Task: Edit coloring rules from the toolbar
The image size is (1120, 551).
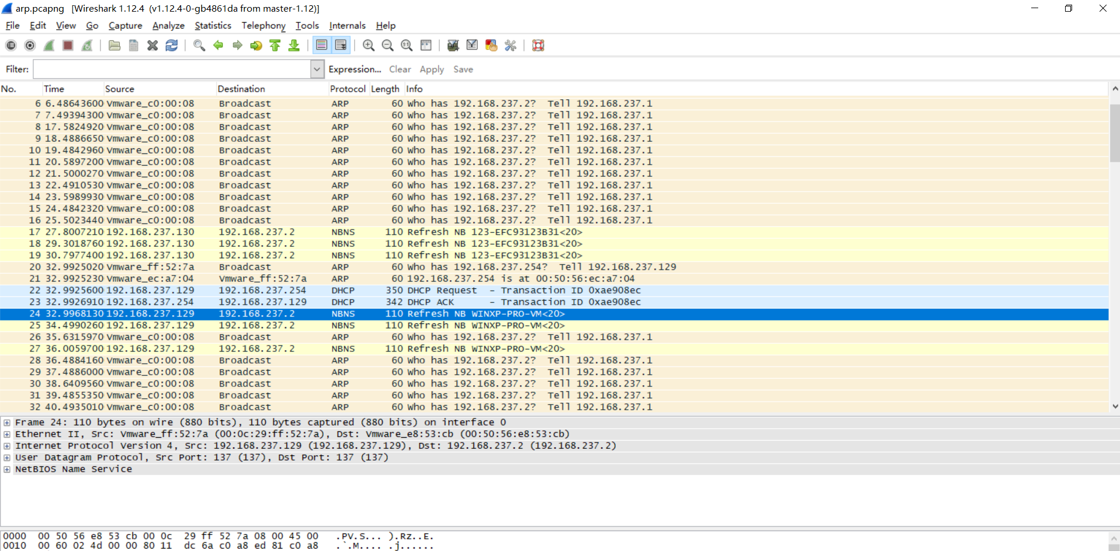Action: click(x=491, y=46)
